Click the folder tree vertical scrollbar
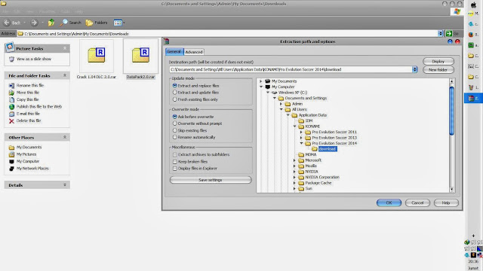 [x=451, y=111]
